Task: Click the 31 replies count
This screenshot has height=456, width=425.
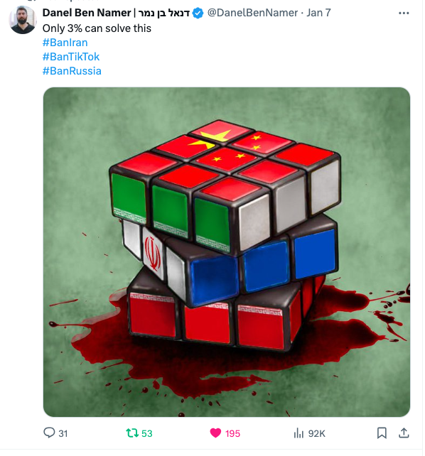Action: [x=63, y=433]
